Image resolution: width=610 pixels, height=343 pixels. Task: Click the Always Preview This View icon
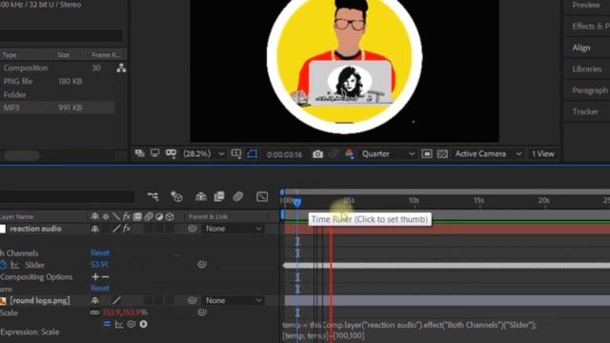point(139,153)
